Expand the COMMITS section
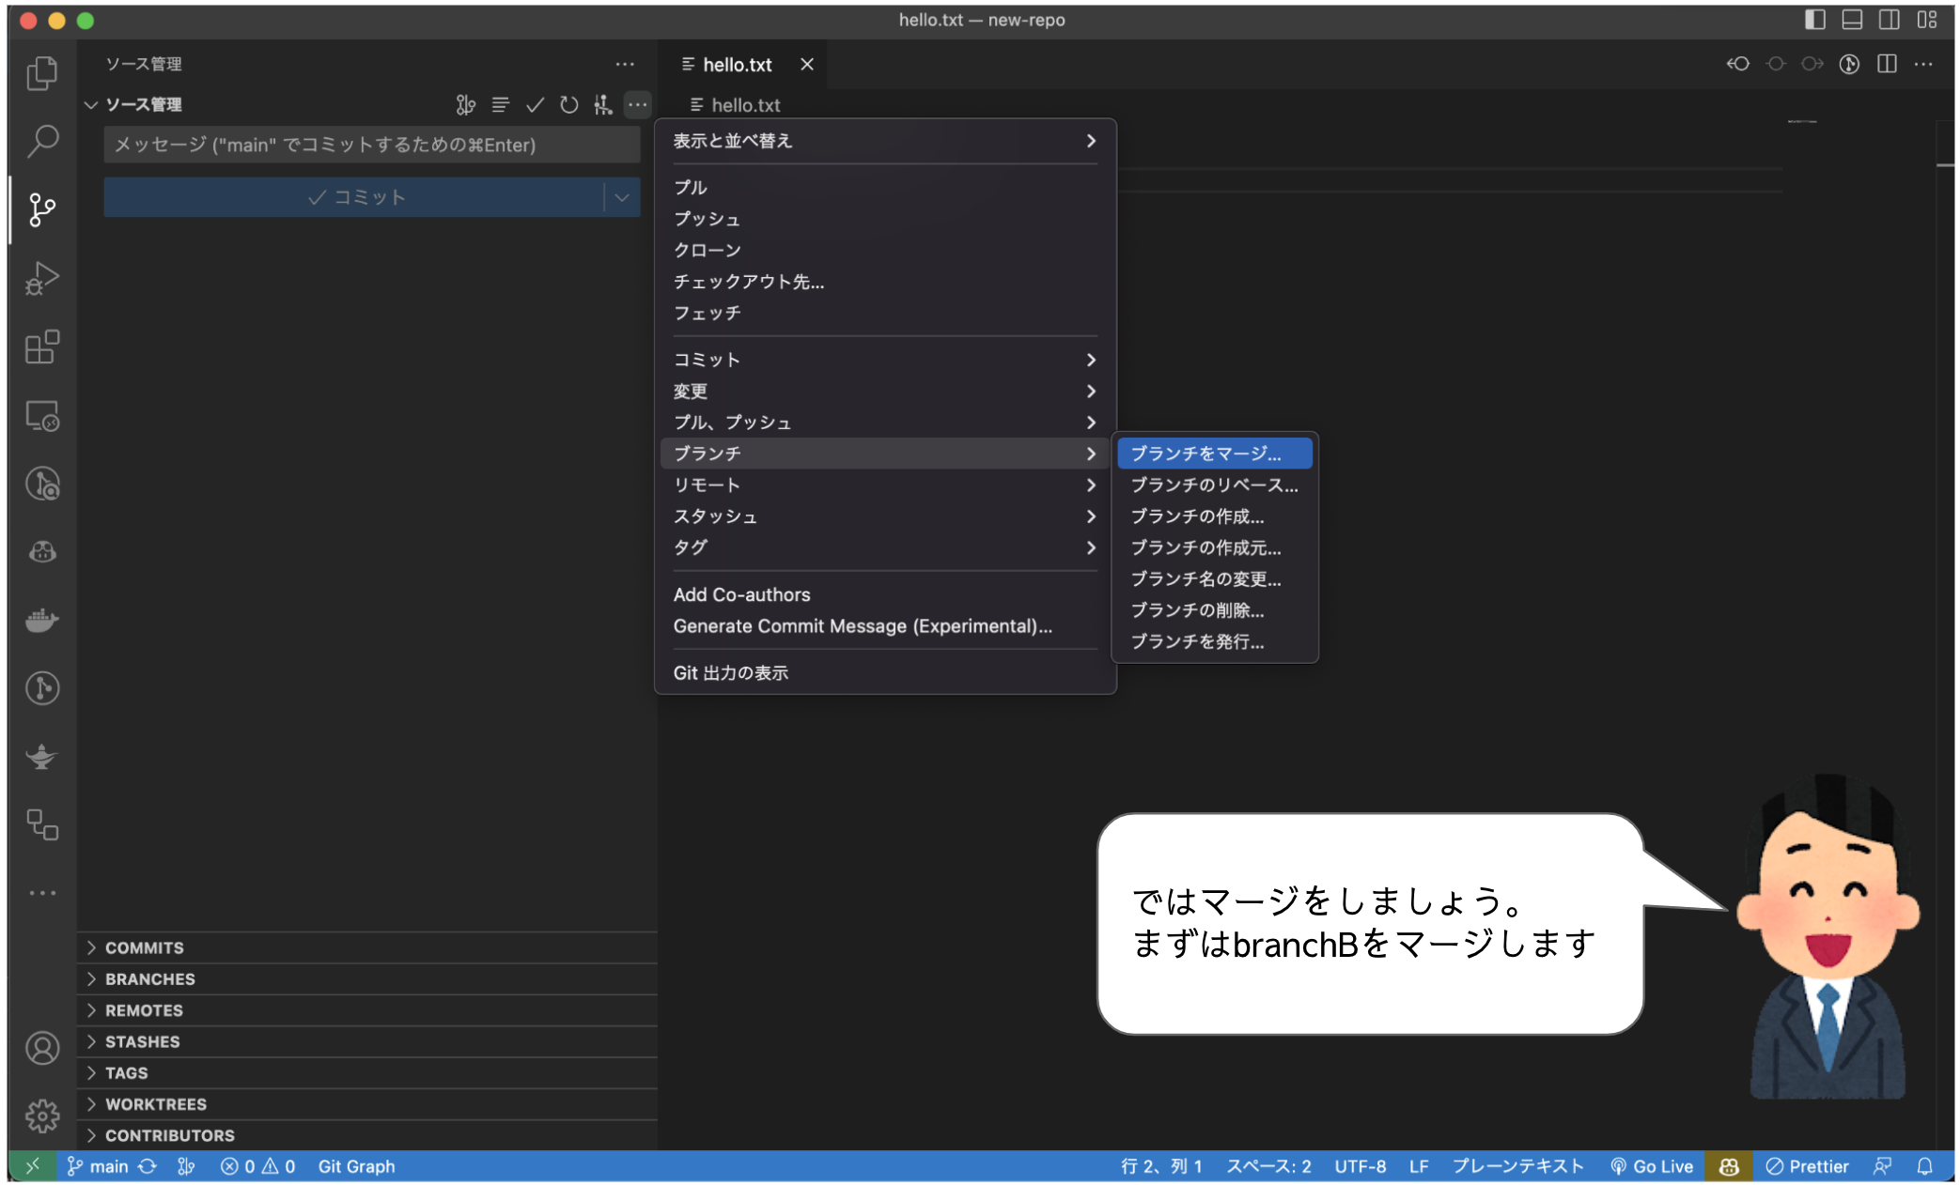Image resolution: width=1960 pixels, height=1185 pixels. click(x=143, y=947)
